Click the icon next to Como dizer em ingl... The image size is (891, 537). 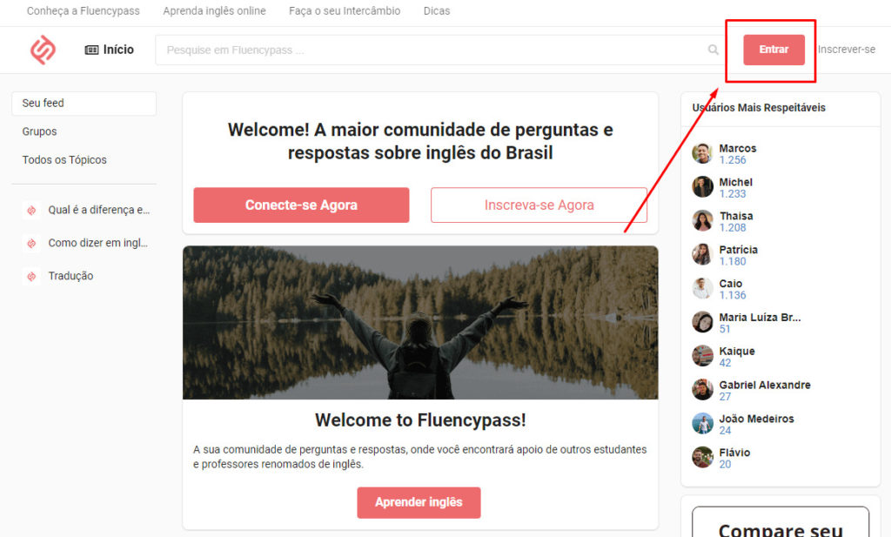pyautogui.click(x=32, y=243)
